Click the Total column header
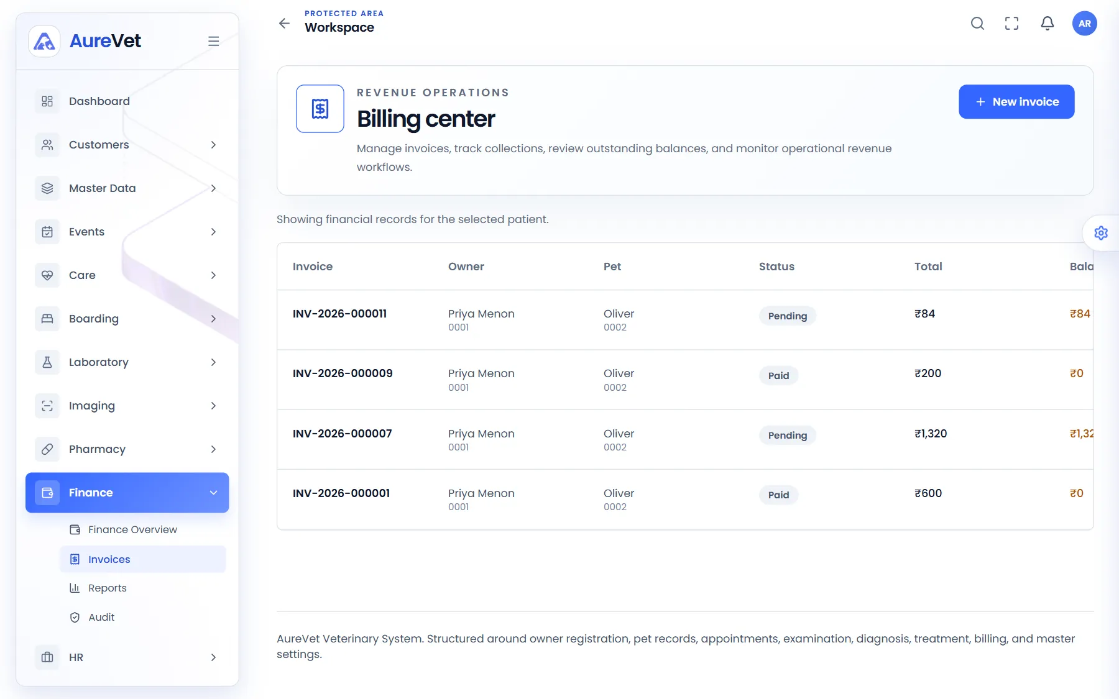 [x=928, y=267]
